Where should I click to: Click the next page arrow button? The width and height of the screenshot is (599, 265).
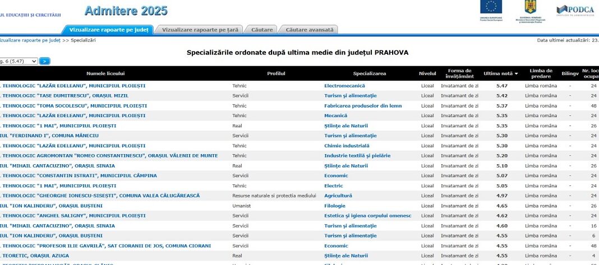[45, 61]
